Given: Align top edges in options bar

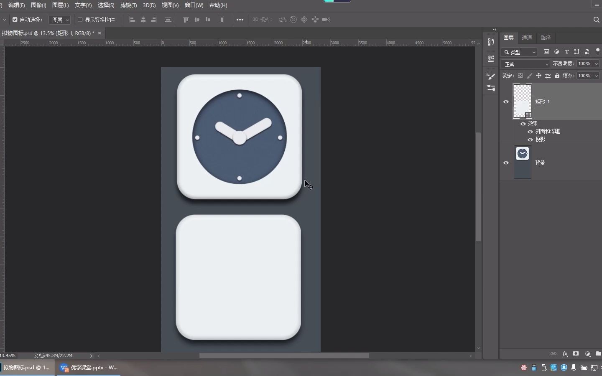Looking at the screenshot, I should point(186,20).
